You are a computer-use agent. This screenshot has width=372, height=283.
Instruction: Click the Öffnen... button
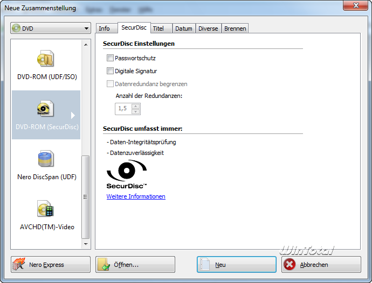tap(135, 265)
